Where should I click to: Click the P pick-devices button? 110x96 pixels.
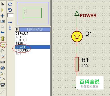(17, 29)
